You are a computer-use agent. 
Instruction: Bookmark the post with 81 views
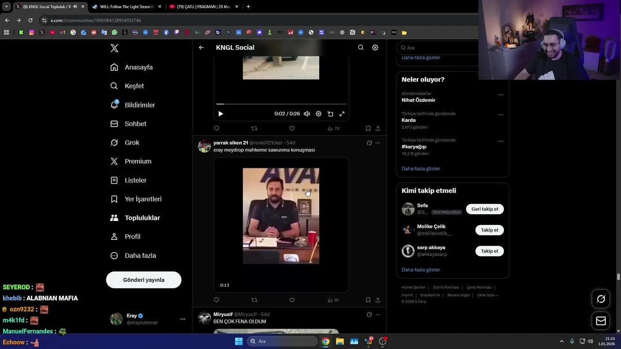coord(368,300)
